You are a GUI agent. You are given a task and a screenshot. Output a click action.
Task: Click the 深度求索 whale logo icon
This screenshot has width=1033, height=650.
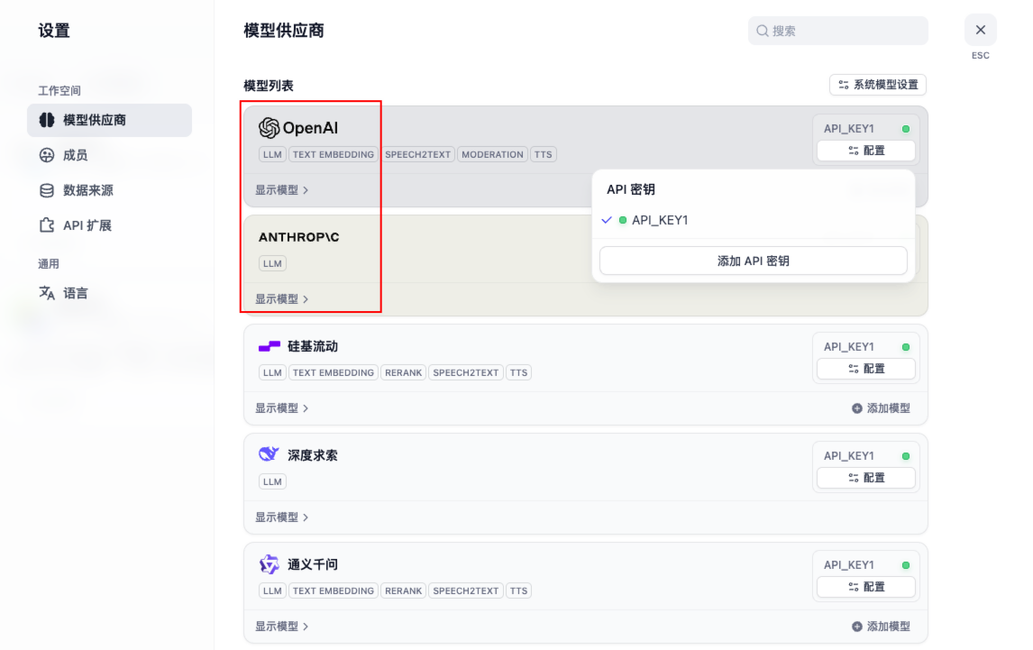(269, 454)
